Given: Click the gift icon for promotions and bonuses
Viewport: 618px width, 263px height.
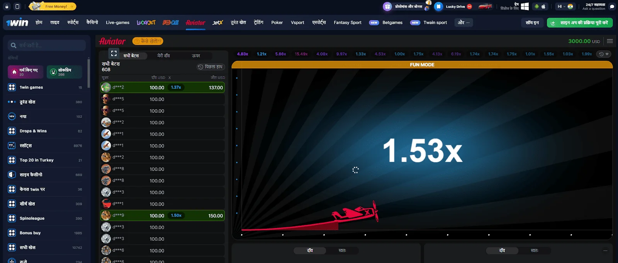Looking at the screenshot, I should tap(387, 7).
